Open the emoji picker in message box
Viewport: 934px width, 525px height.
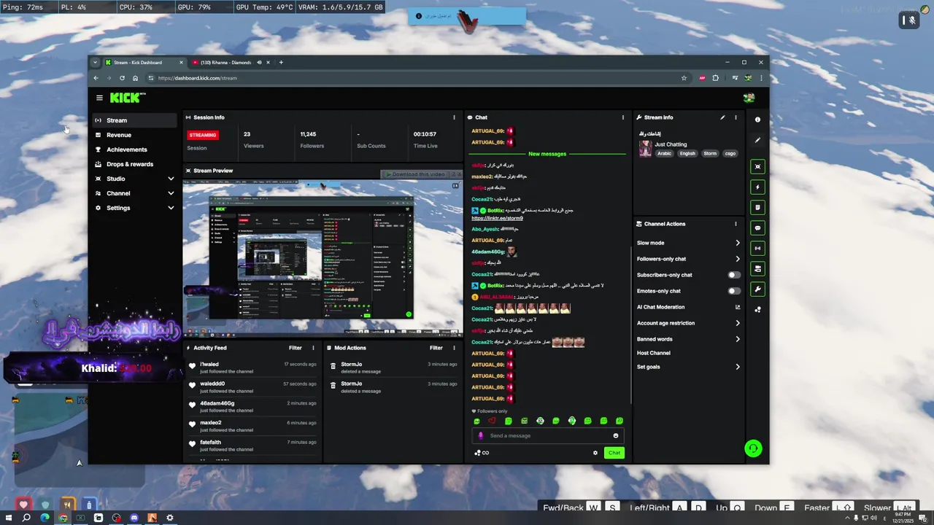tap(615, 436)
